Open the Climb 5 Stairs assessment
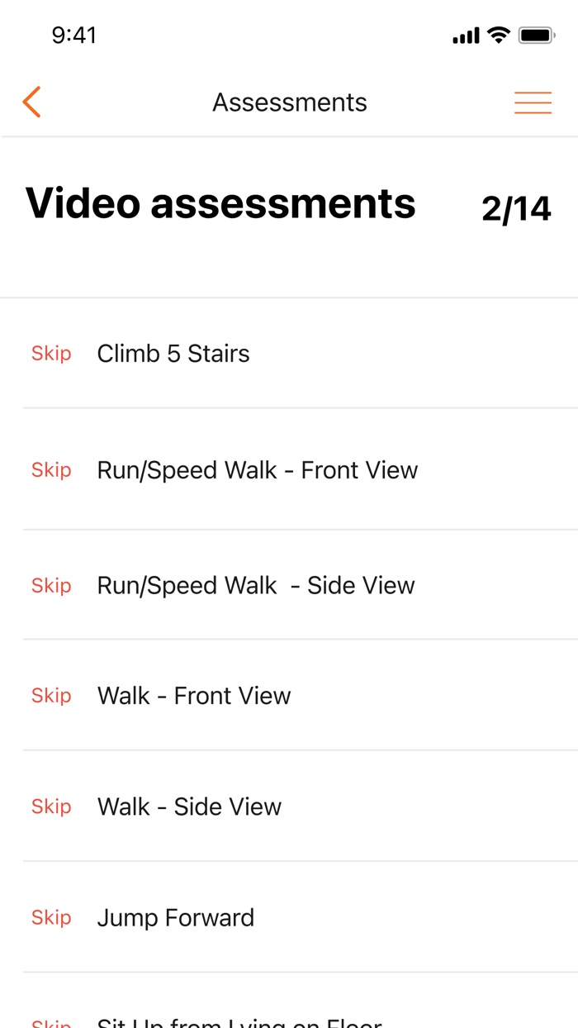 [x=173, y=354]
